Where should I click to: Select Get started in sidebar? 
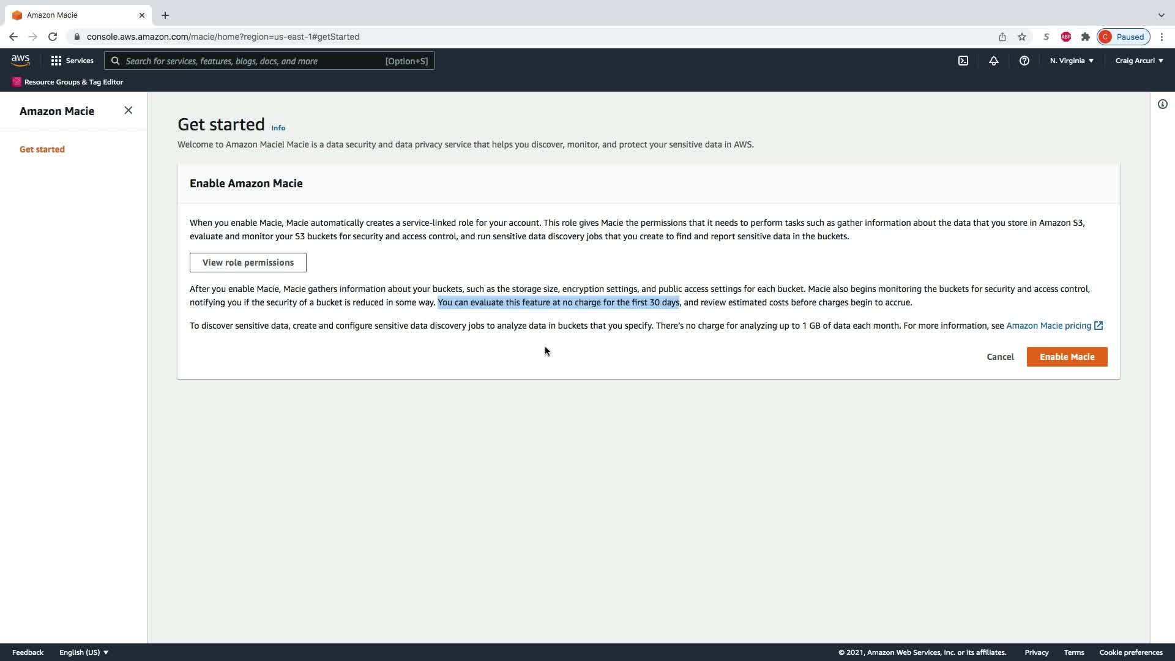[x=42, y=149]
